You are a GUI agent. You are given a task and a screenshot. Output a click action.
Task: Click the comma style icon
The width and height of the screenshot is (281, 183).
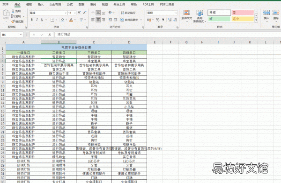point(163,20)
